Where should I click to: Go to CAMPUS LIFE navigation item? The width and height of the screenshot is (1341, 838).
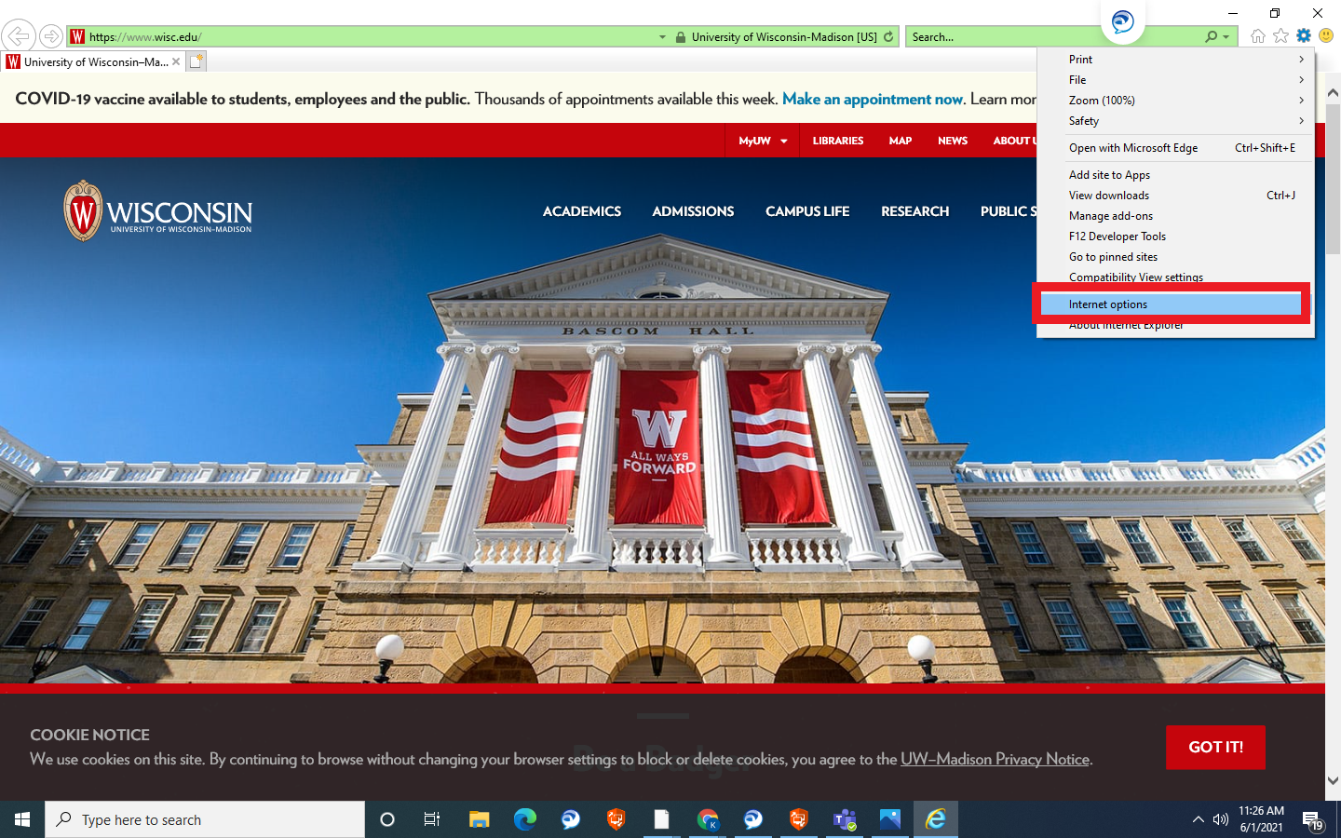click(807, 211)
